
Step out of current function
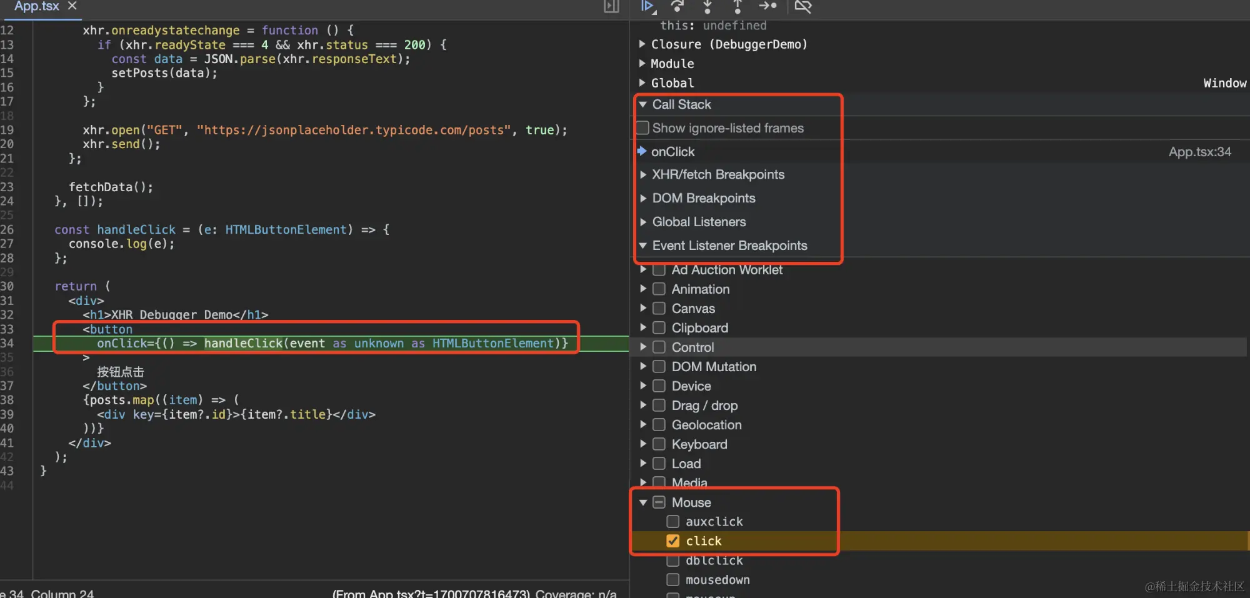737,6
